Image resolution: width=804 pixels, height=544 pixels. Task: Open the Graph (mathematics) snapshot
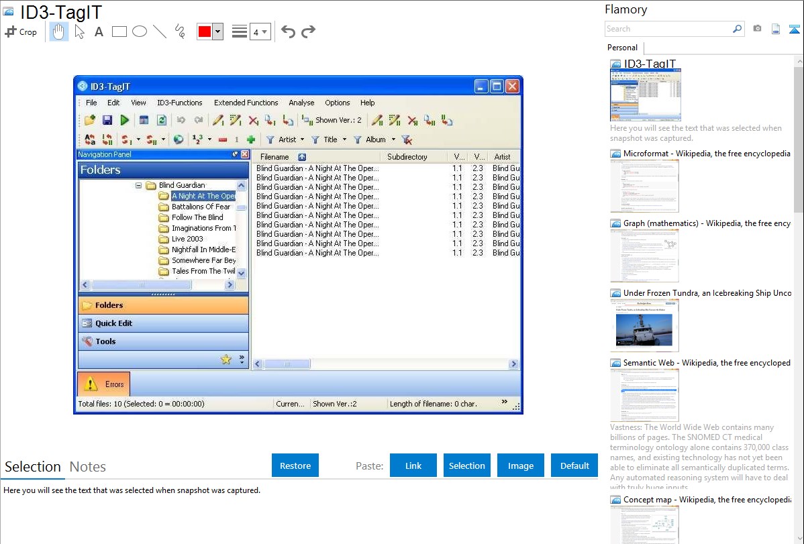coord(644,256)
